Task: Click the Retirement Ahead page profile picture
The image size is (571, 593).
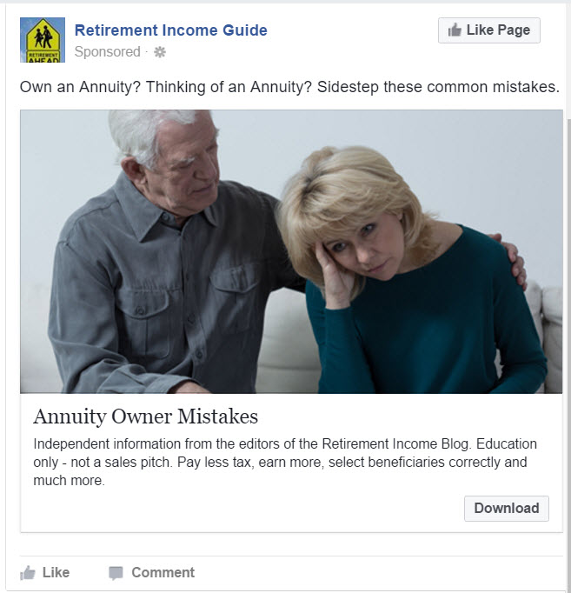Action: tap(43, 40)
